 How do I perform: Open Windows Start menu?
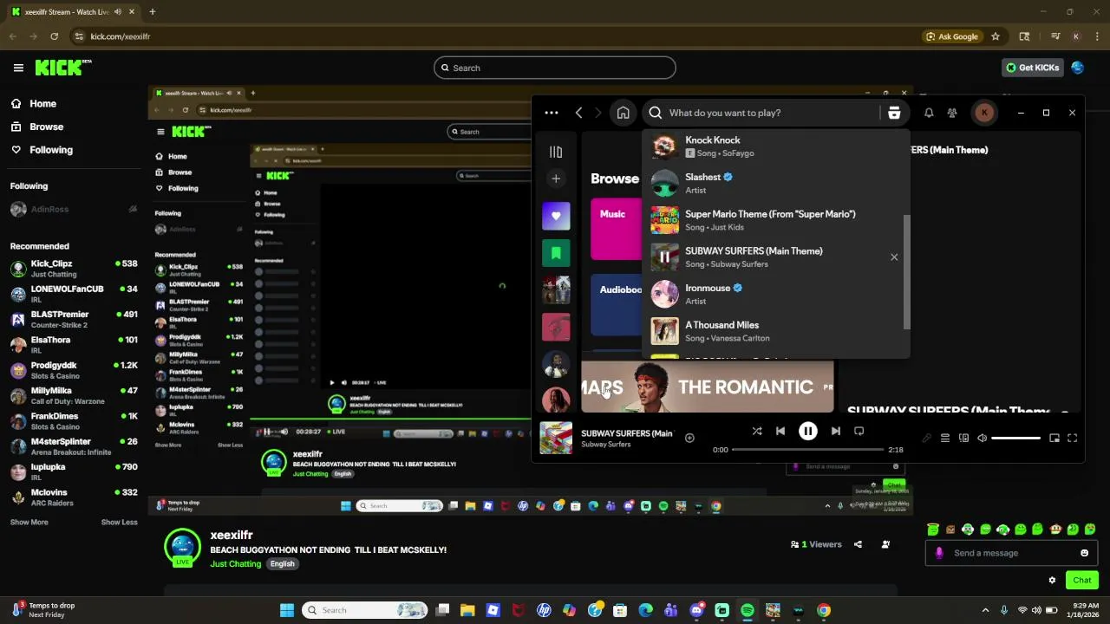pyautogui.click(x=287, y=610)
